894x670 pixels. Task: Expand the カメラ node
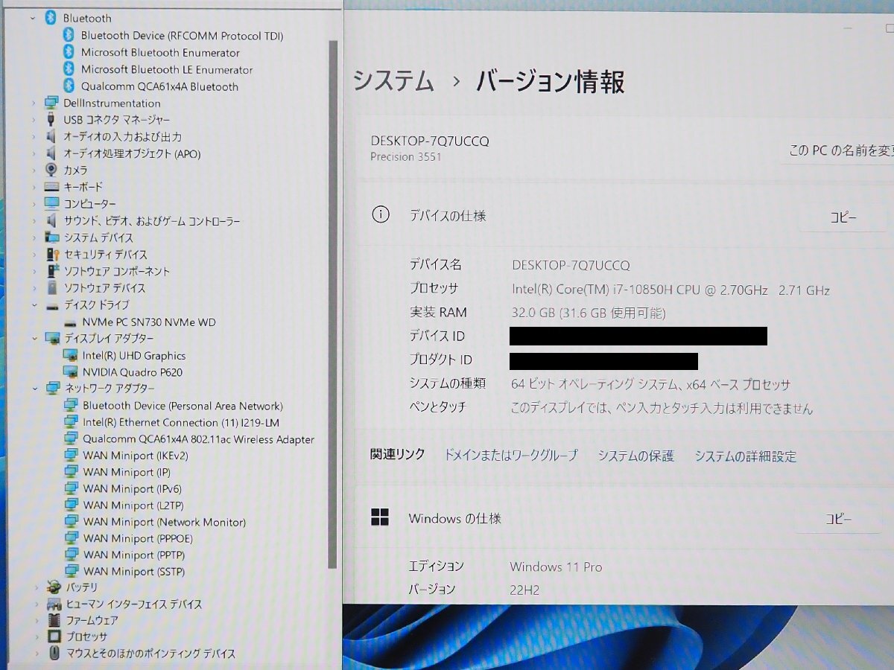click(x=34, y=170)
